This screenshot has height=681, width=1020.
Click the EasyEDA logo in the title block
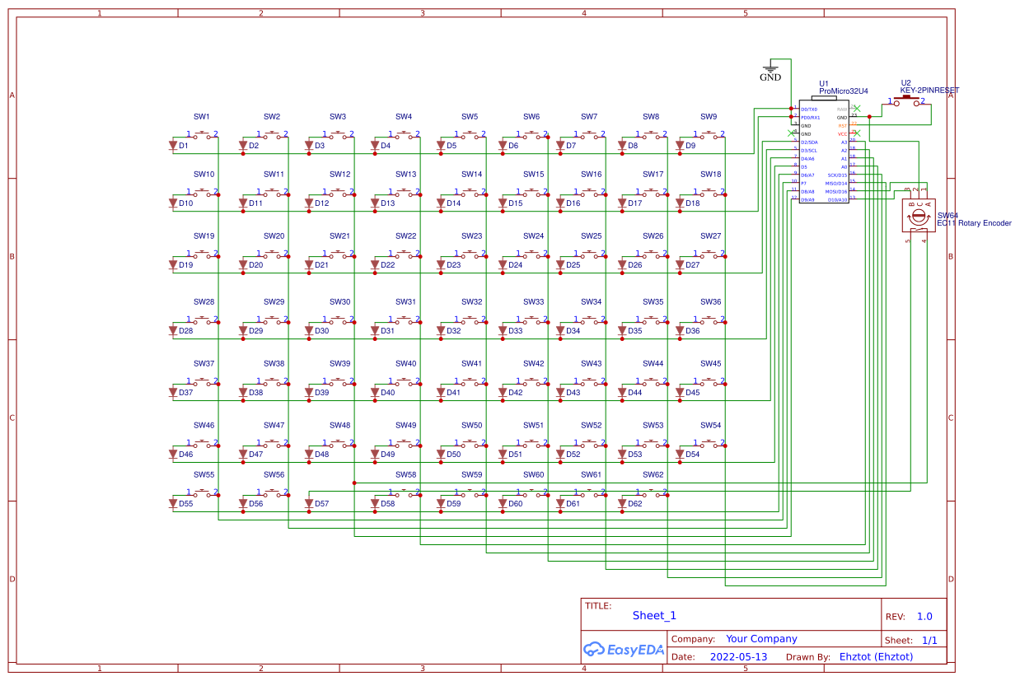[624, 650]
